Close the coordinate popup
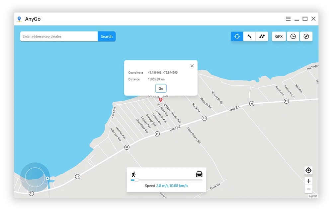 point(192,66)
